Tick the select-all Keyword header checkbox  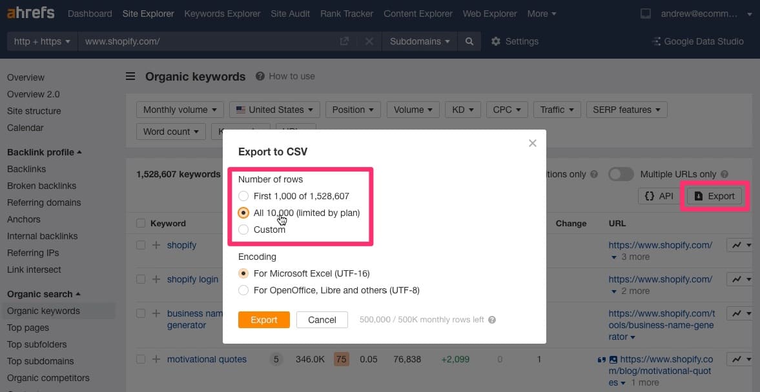click(x=141, y=224)
